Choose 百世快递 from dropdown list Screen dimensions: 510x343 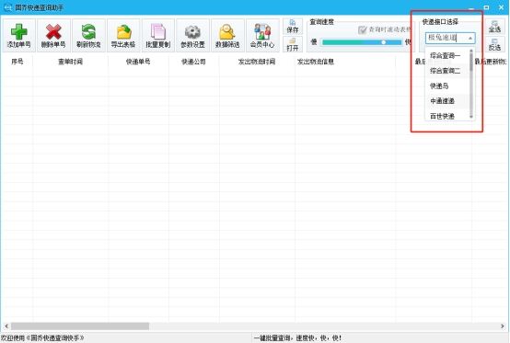[447, 116]
